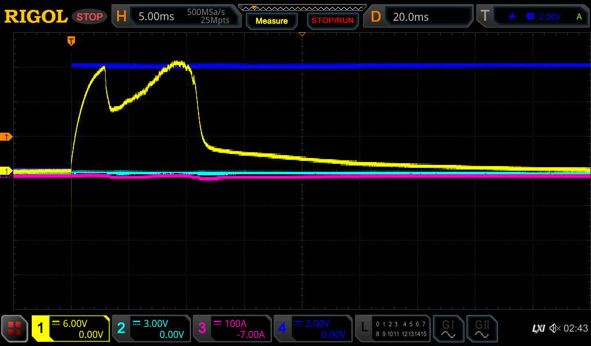
Task: Select the orange trigger level marker on left edge
Action: (6, 137)
